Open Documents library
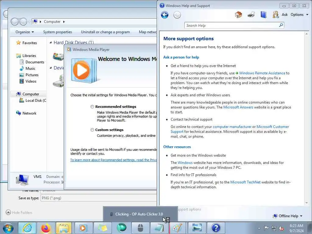 pos(35,62)
